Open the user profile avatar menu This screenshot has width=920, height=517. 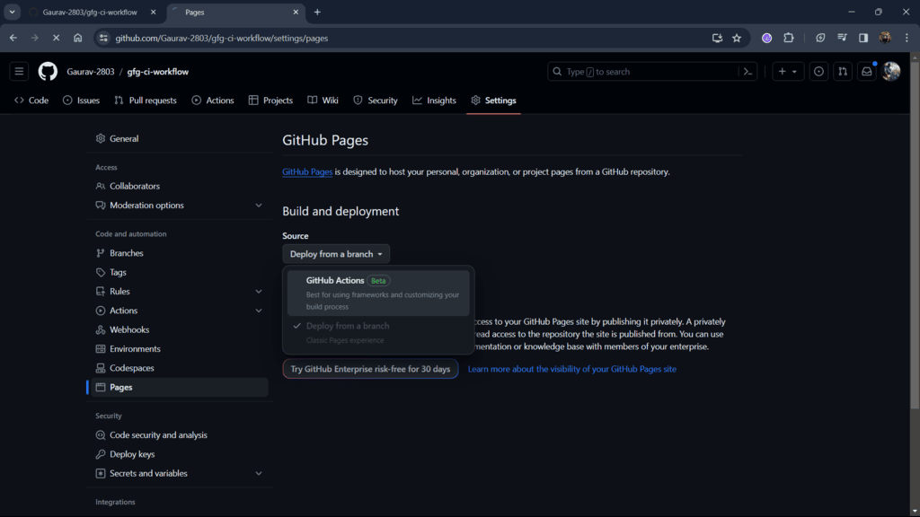point(891,72)
